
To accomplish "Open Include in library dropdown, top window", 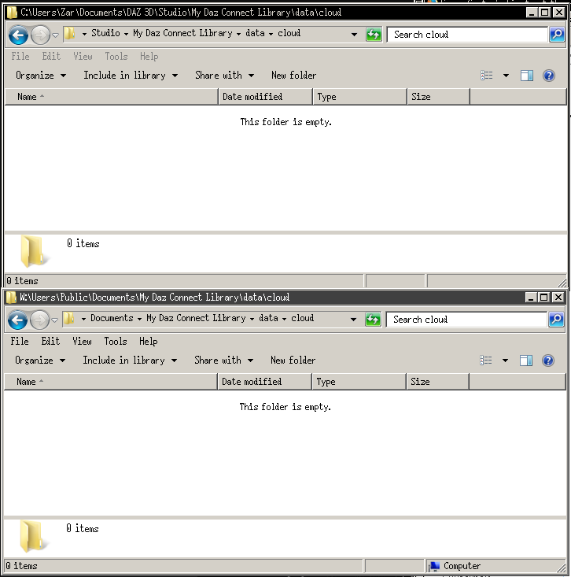I will pos(131,76).
